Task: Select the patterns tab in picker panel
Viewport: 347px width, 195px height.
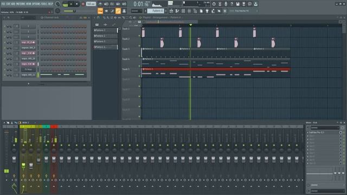Action: 97,24
